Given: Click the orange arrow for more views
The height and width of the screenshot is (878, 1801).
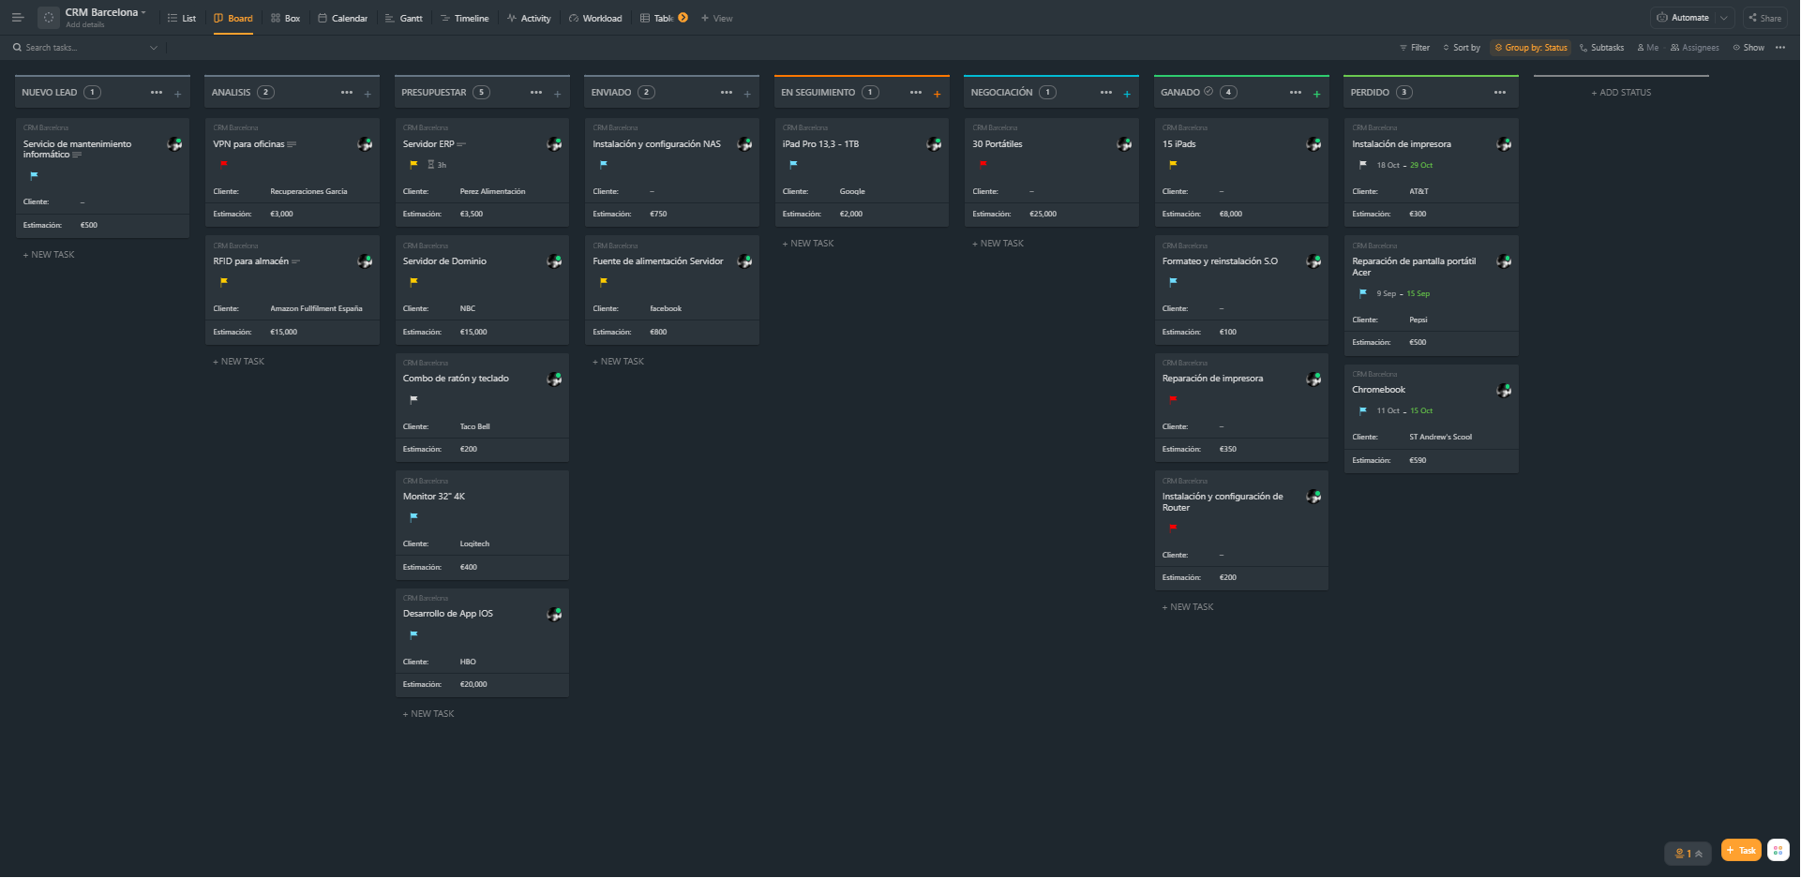Looking at the screenshot, I should [683, 18].
